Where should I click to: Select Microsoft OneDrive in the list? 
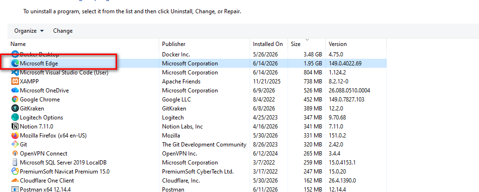point(44,91)
